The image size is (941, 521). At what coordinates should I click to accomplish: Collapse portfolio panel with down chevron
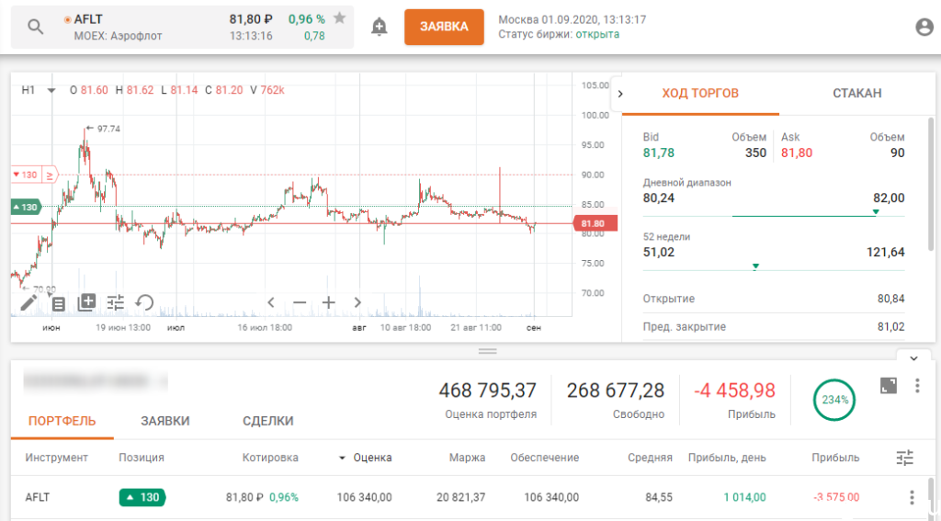[913, 358]
